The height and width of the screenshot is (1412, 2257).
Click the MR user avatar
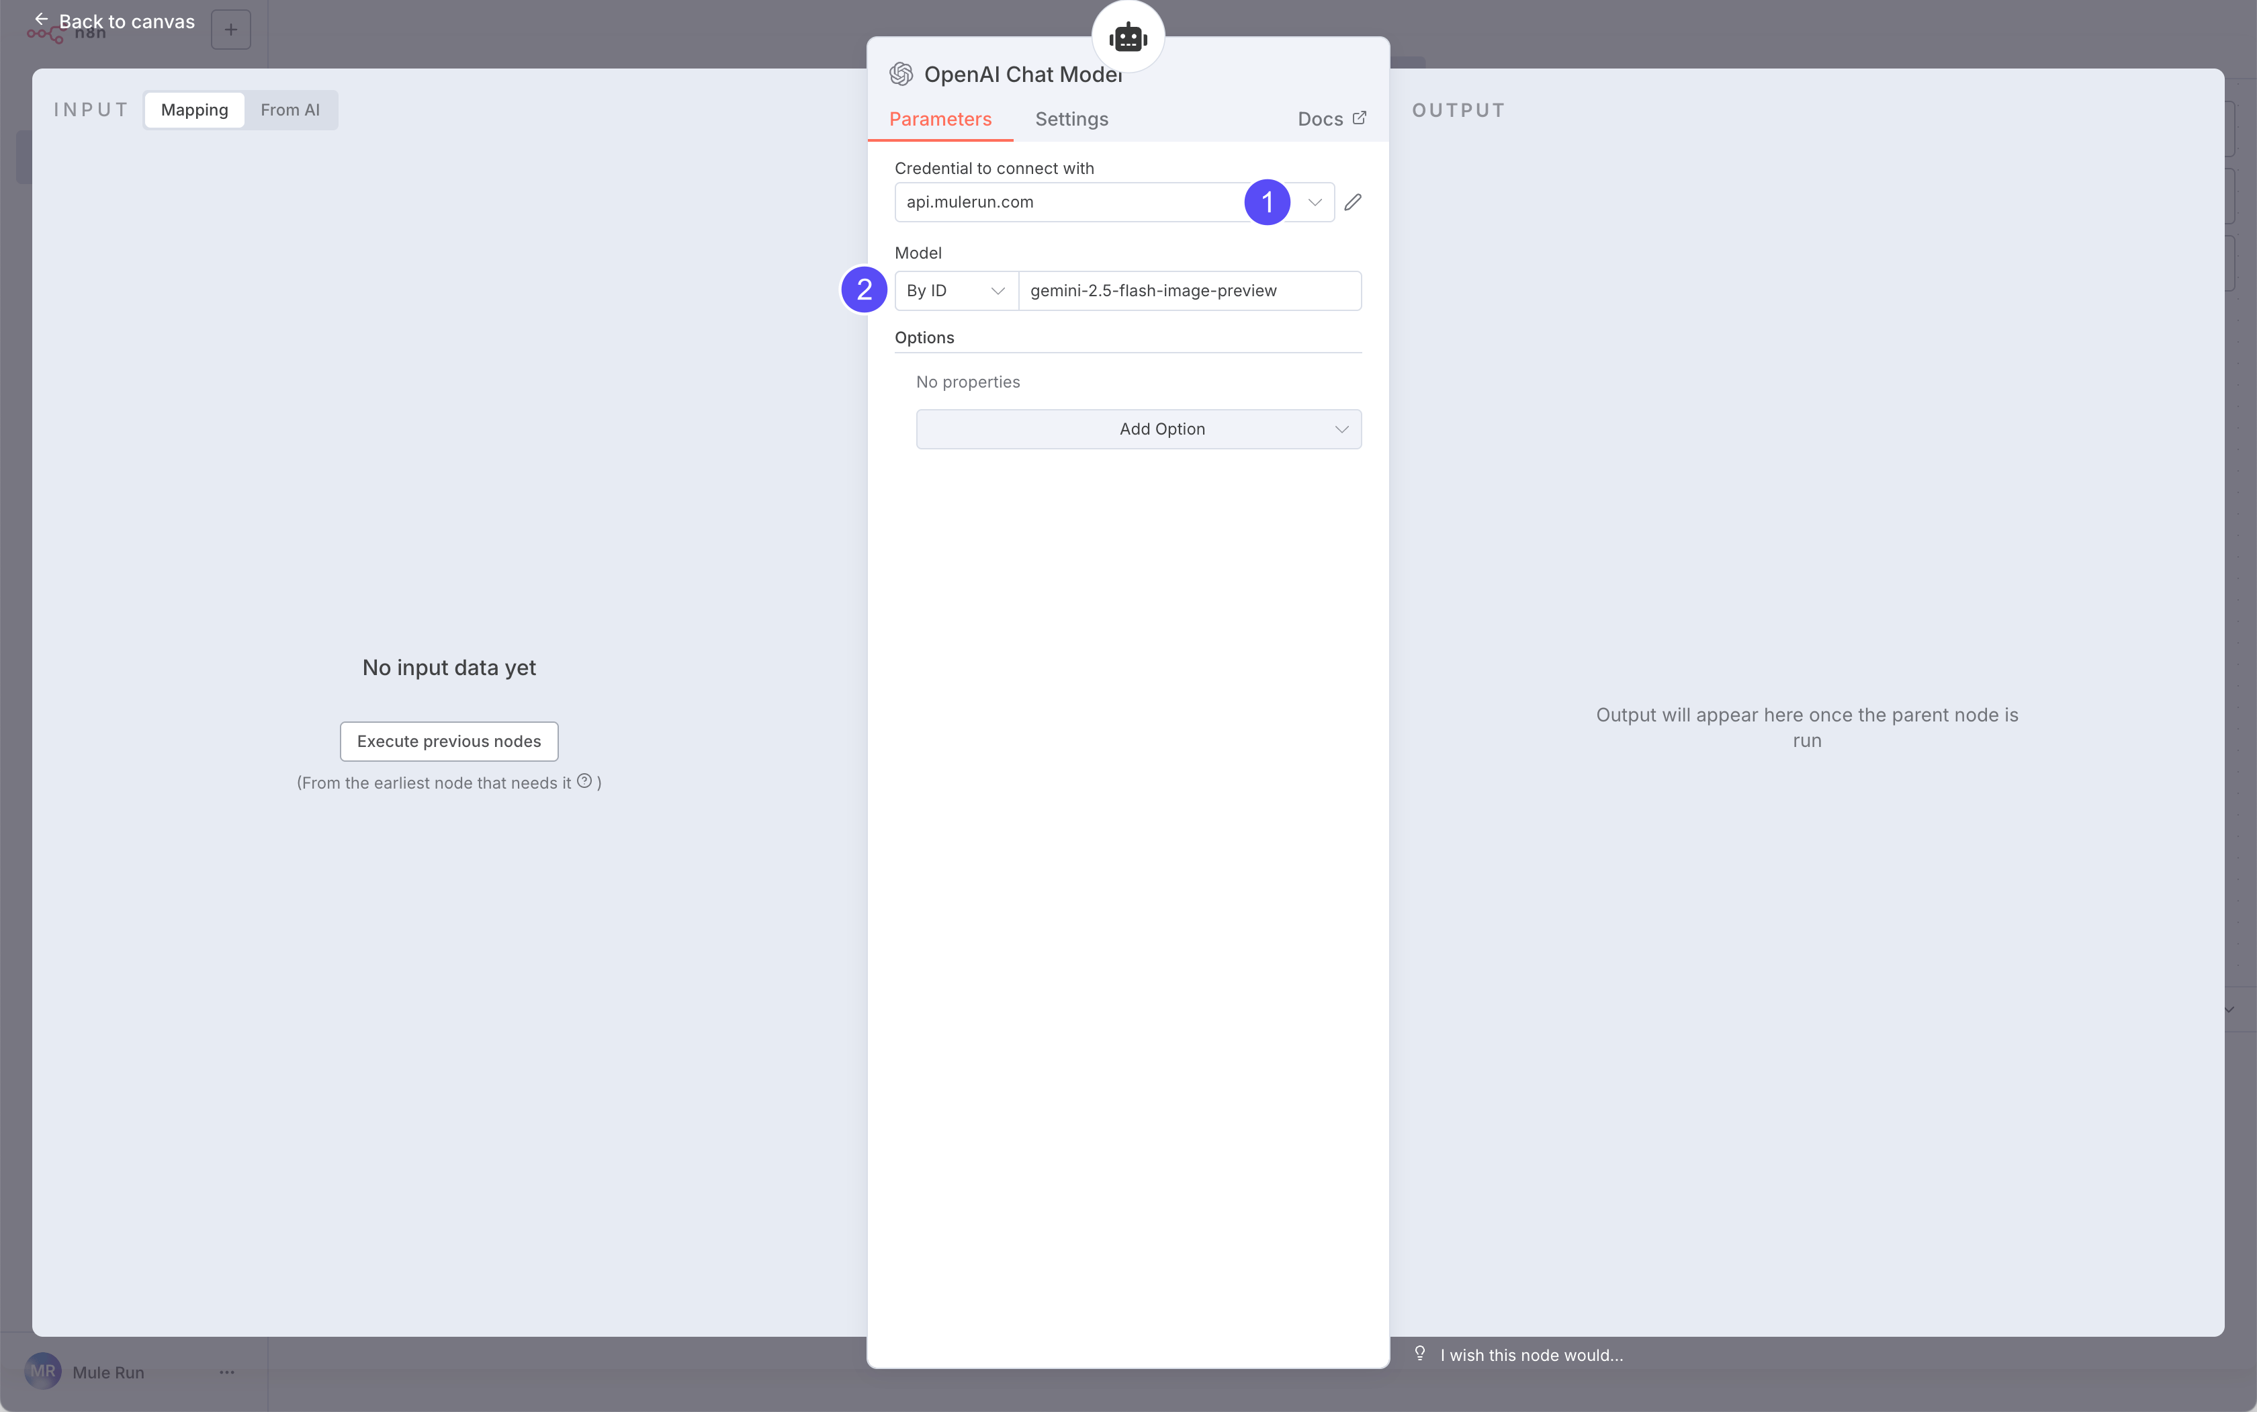click(43, 1371)
